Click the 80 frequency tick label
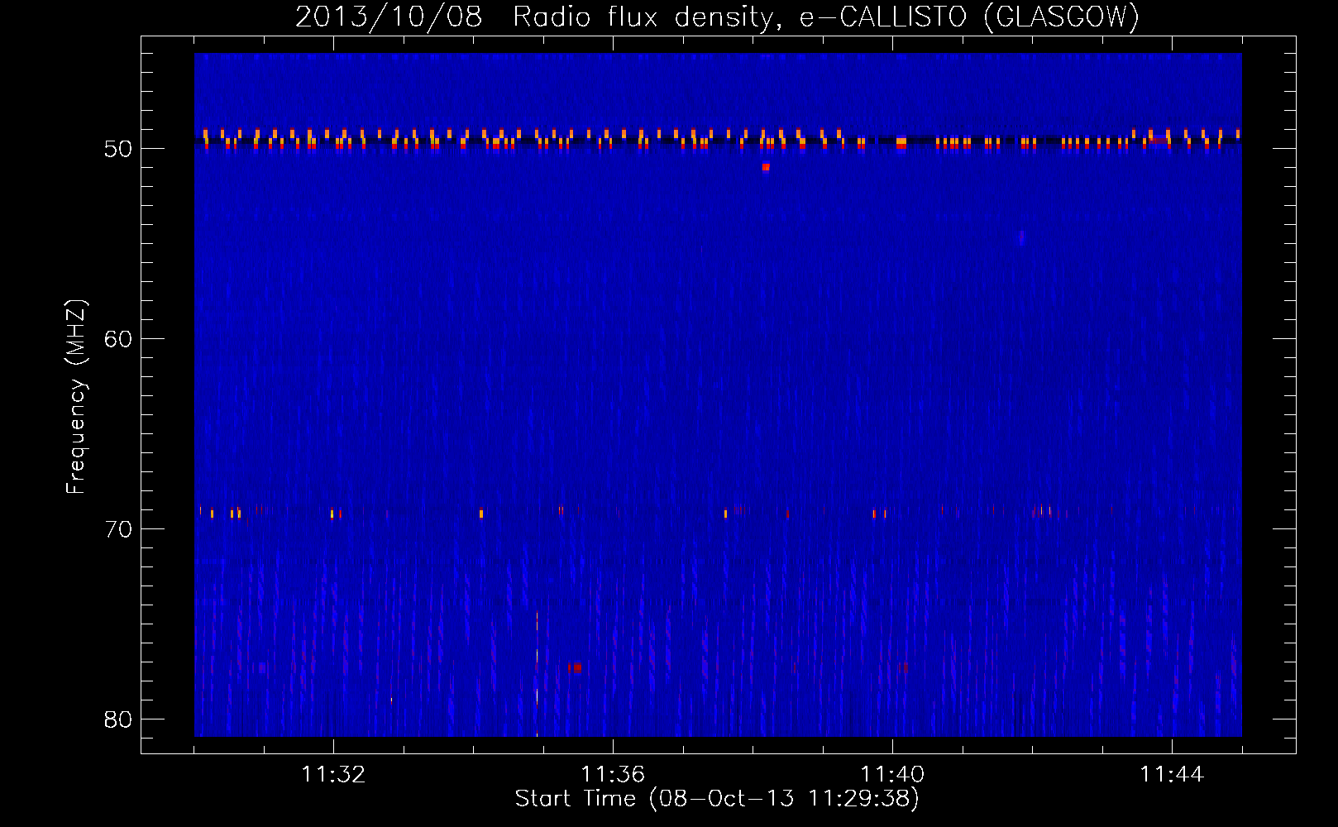Image resolution: width=1338 pixels, height=827 pixels. (118, 719)
